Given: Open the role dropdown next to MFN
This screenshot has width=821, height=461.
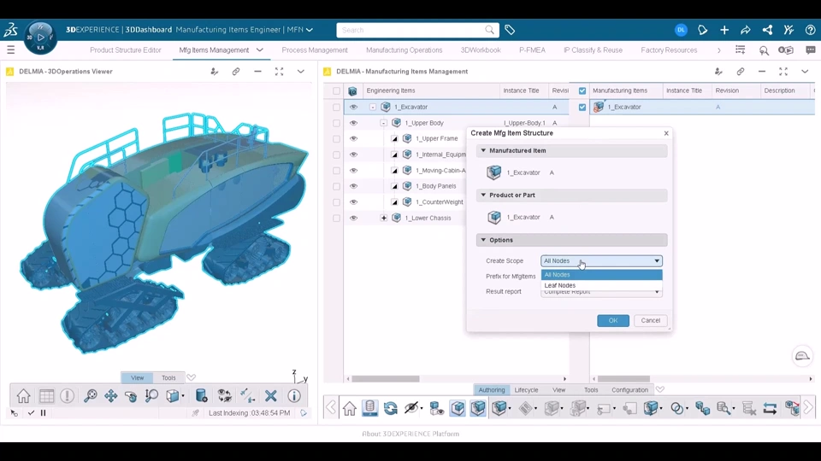Looking at the screenshot, I should coord(310,30).
